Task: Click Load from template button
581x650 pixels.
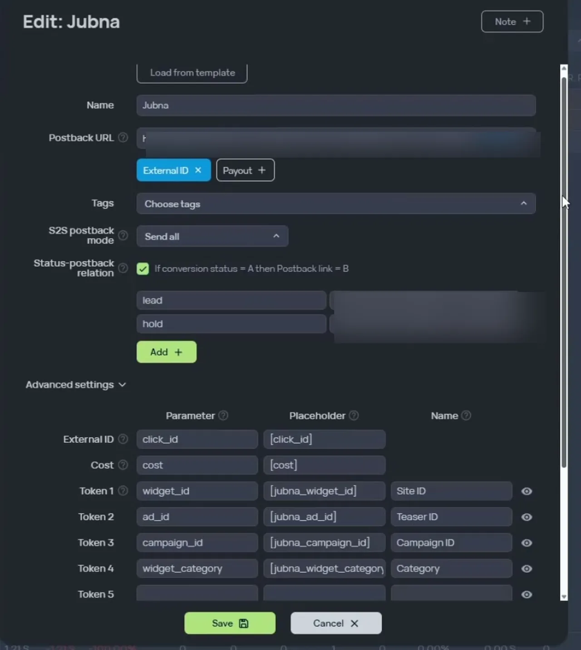Action: point(192,73)
